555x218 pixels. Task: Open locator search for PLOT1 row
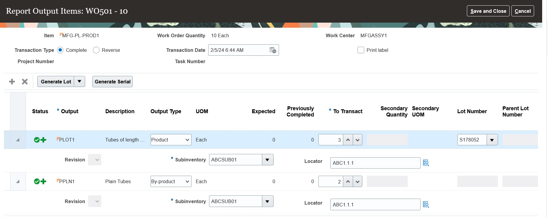[426, 163]
